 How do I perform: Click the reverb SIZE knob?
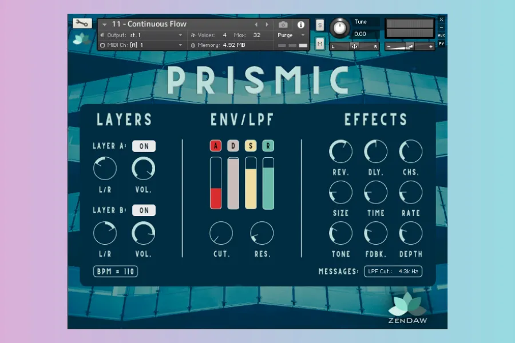[x=340, y=192]
